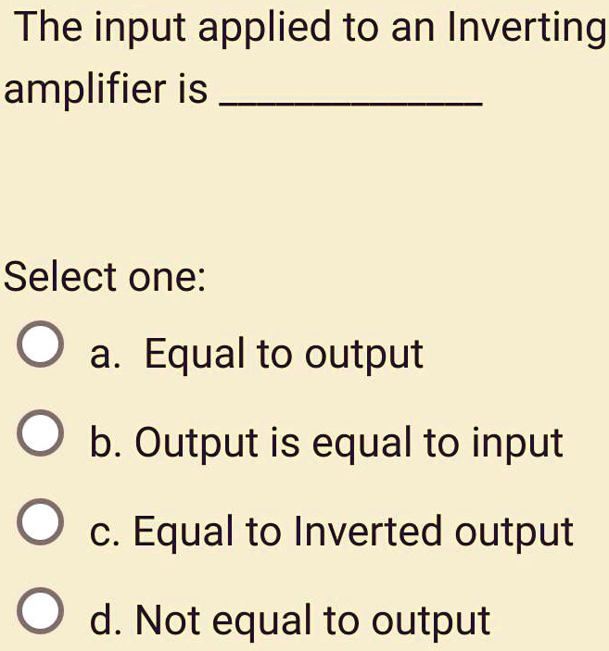Click the word 'input' in option b
Screen dimensions: 609x651
coord(517,444)
